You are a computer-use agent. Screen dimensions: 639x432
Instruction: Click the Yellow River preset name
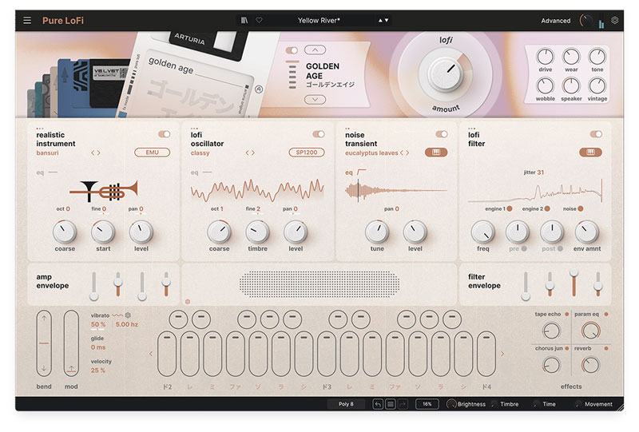tap(319, 20)
